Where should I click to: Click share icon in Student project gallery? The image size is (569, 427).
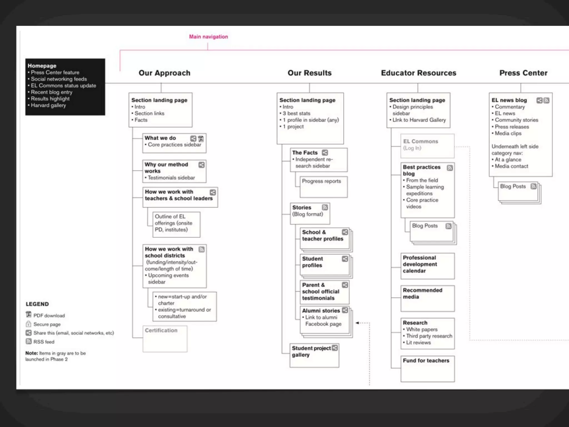pyautogui.click(x=335, y=348)
